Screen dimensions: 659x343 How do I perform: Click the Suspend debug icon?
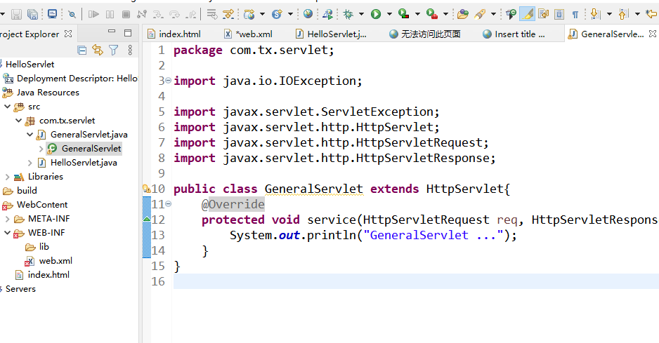110,15
